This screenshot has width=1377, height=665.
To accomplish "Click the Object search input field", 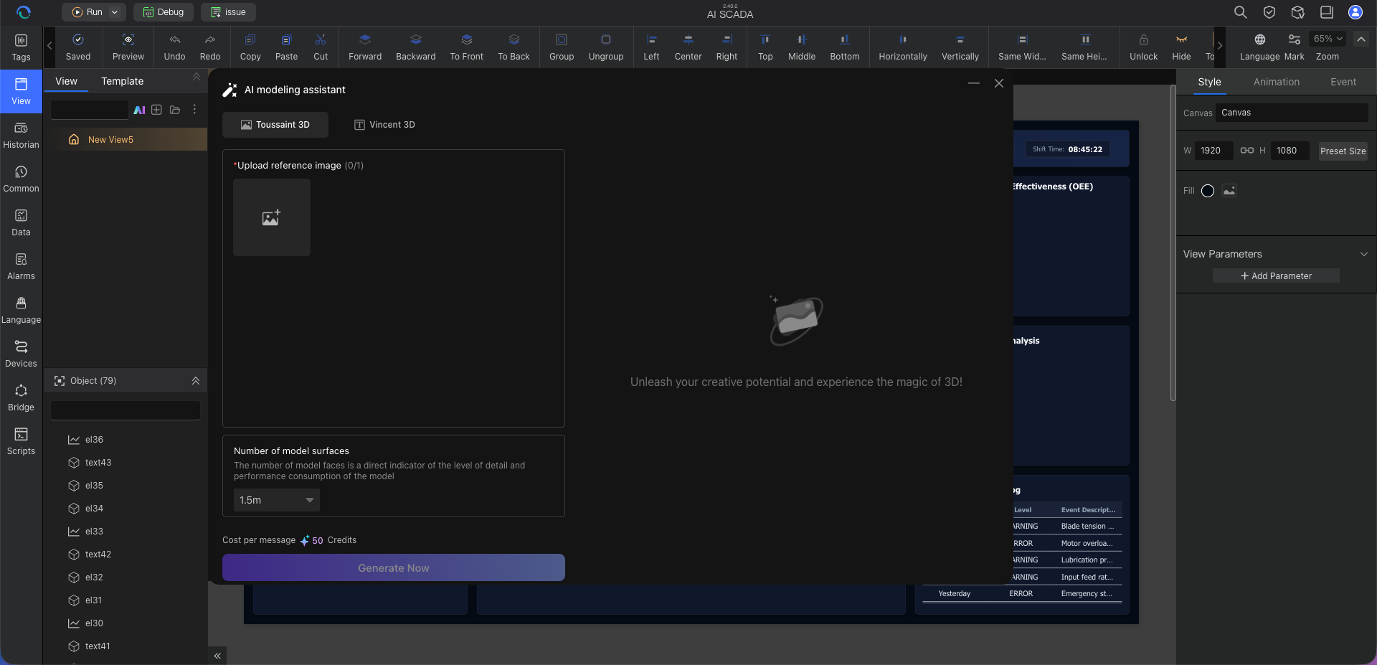I will (126, 410).
